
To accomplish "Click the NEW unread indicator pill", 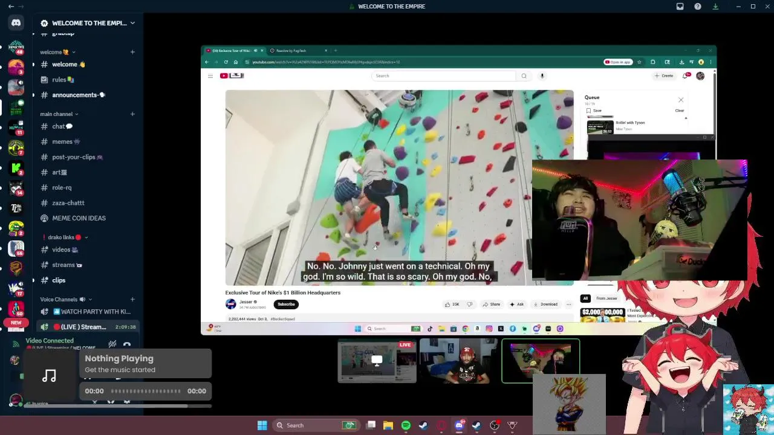I will [x=16, y=323].
